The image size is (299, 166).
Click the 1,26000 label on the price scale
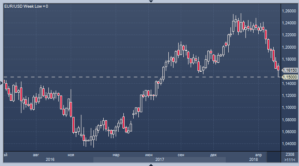coord(289,11)
